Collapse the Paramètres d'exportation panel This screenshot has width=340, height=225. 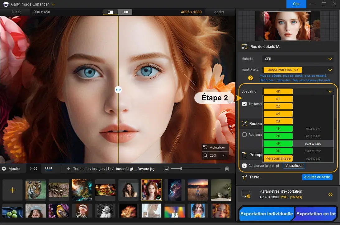[x=330, y=195]
